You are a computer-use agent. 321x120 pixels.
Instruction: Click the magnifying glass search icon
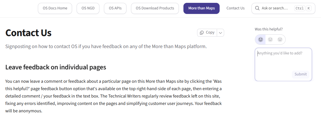pos(257,8)
